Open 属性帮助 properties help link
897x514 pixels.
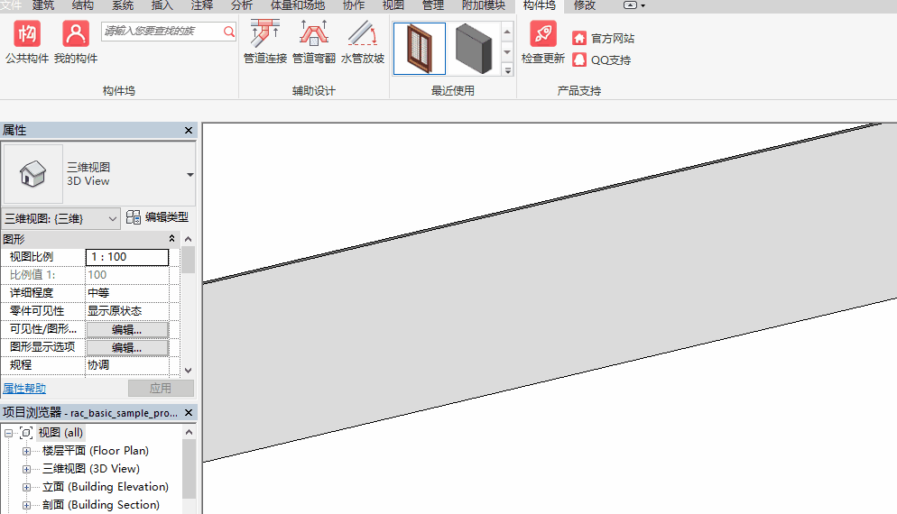click(24, 389)
